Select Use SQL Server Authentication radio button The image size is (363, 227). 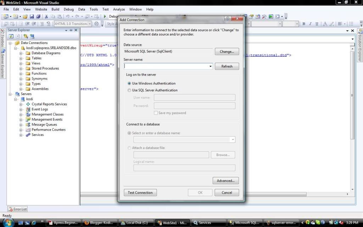(x=129, y=90)
